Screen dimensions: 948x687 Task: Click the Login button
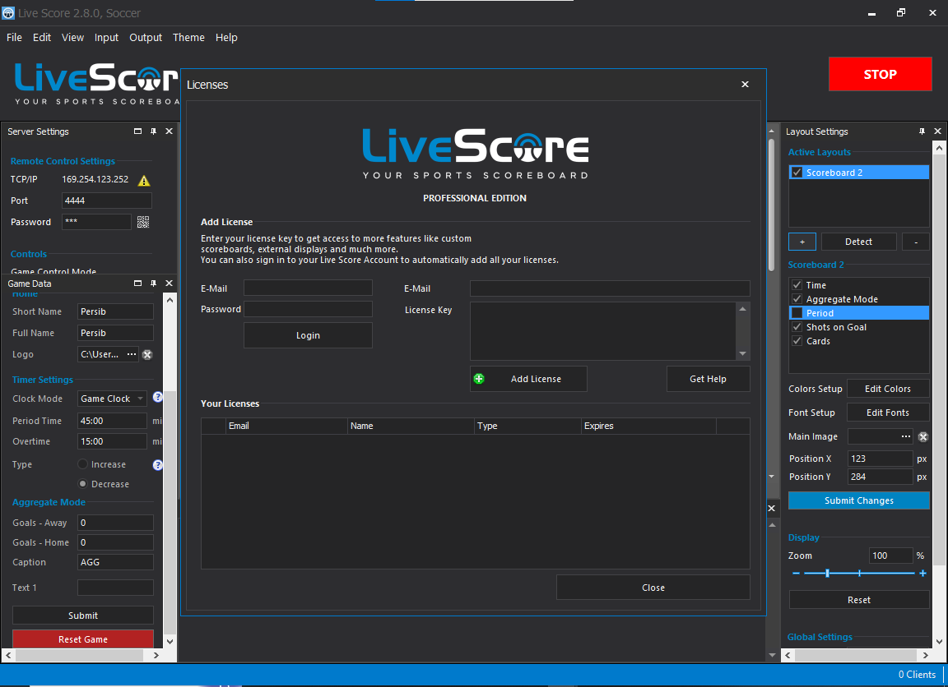tap(308, 335)
